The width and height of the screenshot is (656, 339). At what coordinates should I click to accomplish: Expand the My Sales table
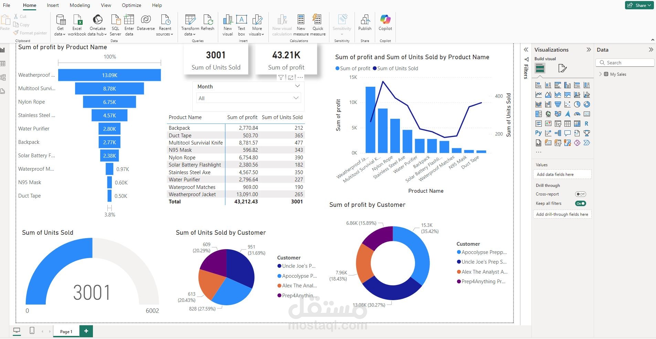click(601, 74)
